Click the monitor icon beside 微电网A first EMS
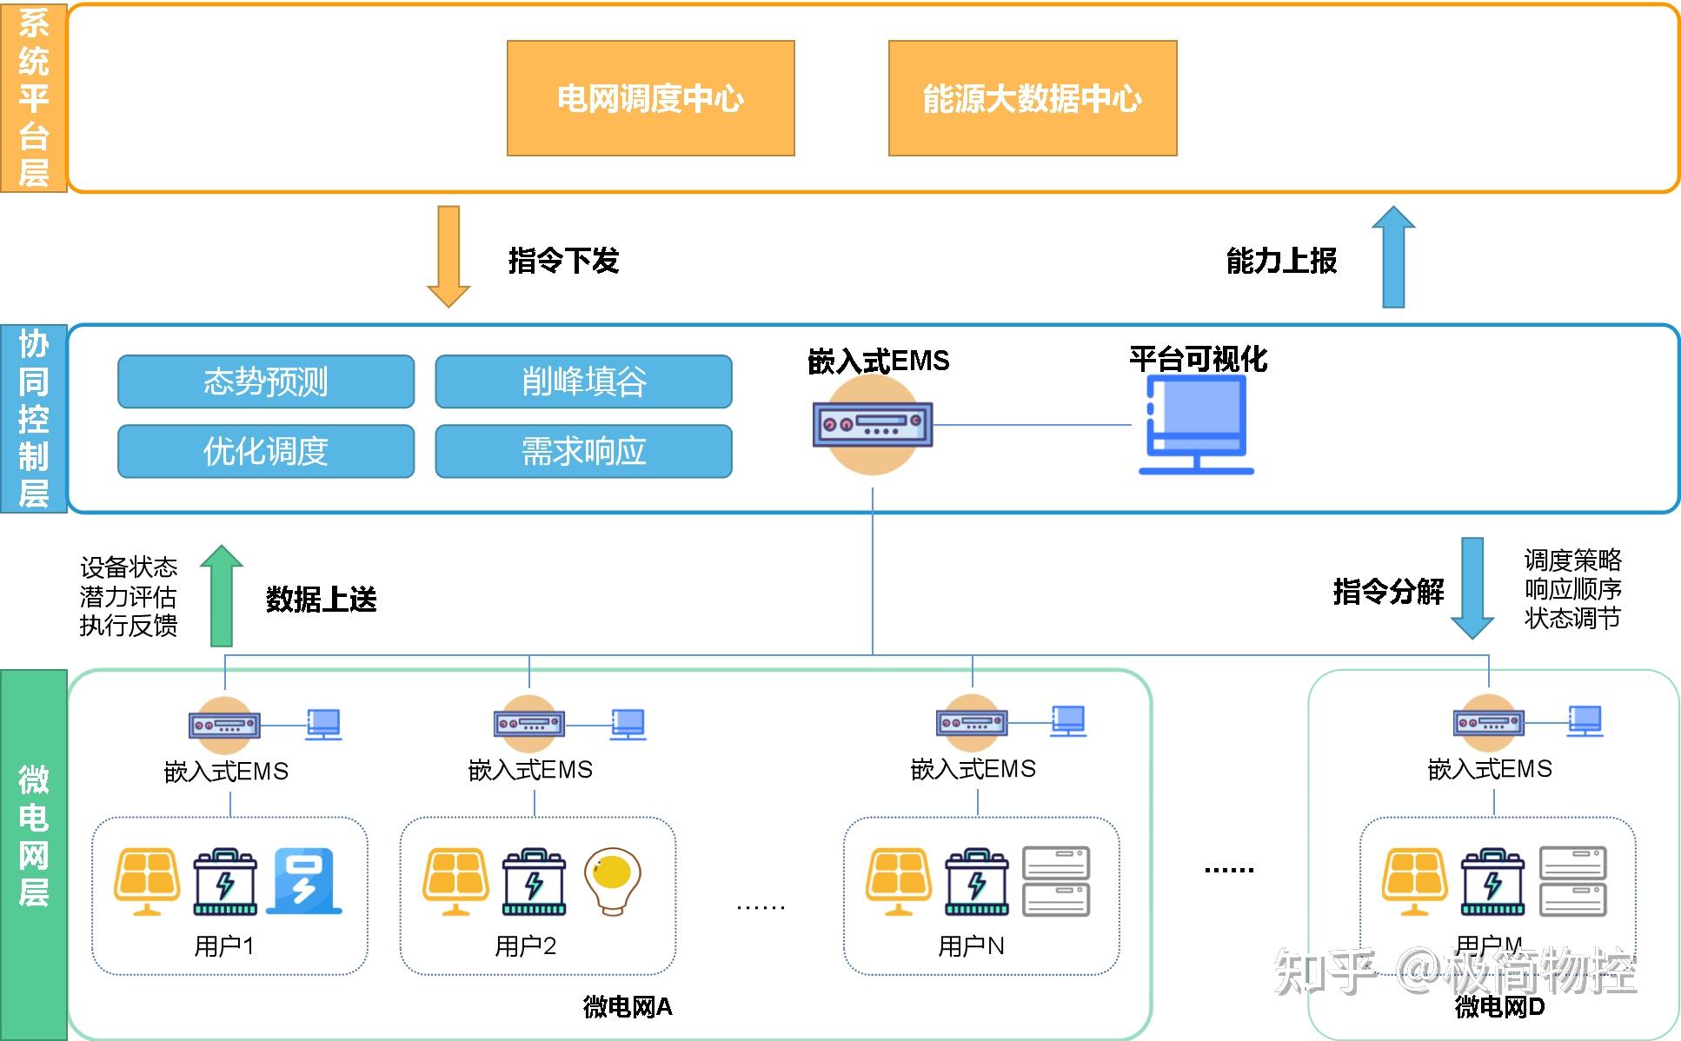This screenshot has height=1041, width=1681. pos(322,722)
